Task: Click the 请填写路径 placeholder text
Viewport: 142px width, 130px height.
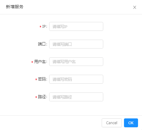Action: tap(62, 97)
